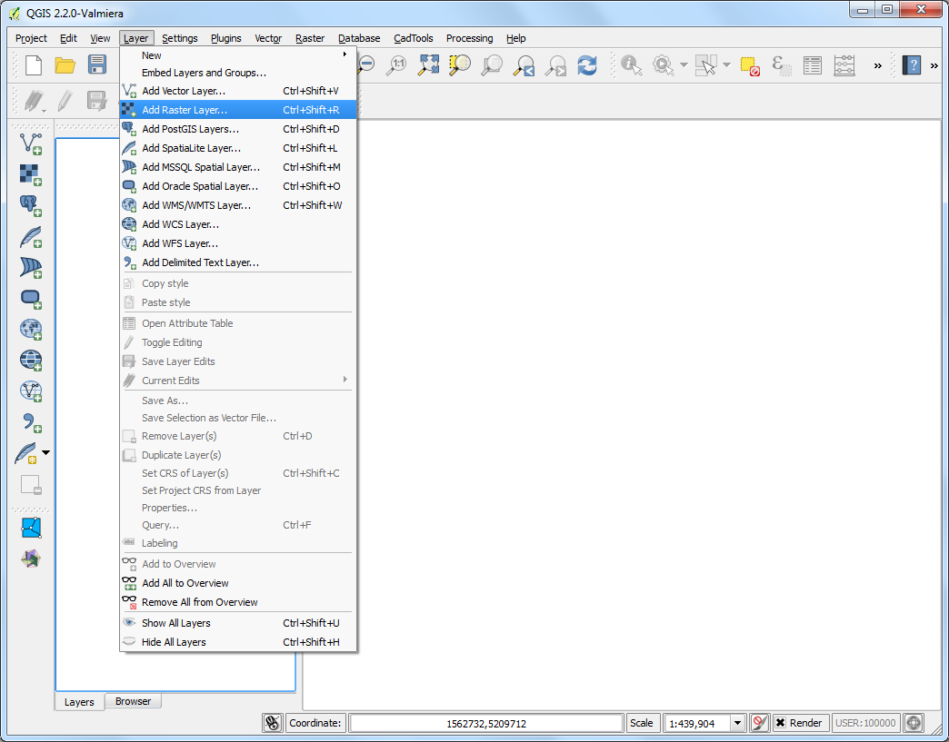The width and height of the screenshot is (949, 742).
Task: Click the Add Vector Layer sidebar icon
Action: coord(30,143)
